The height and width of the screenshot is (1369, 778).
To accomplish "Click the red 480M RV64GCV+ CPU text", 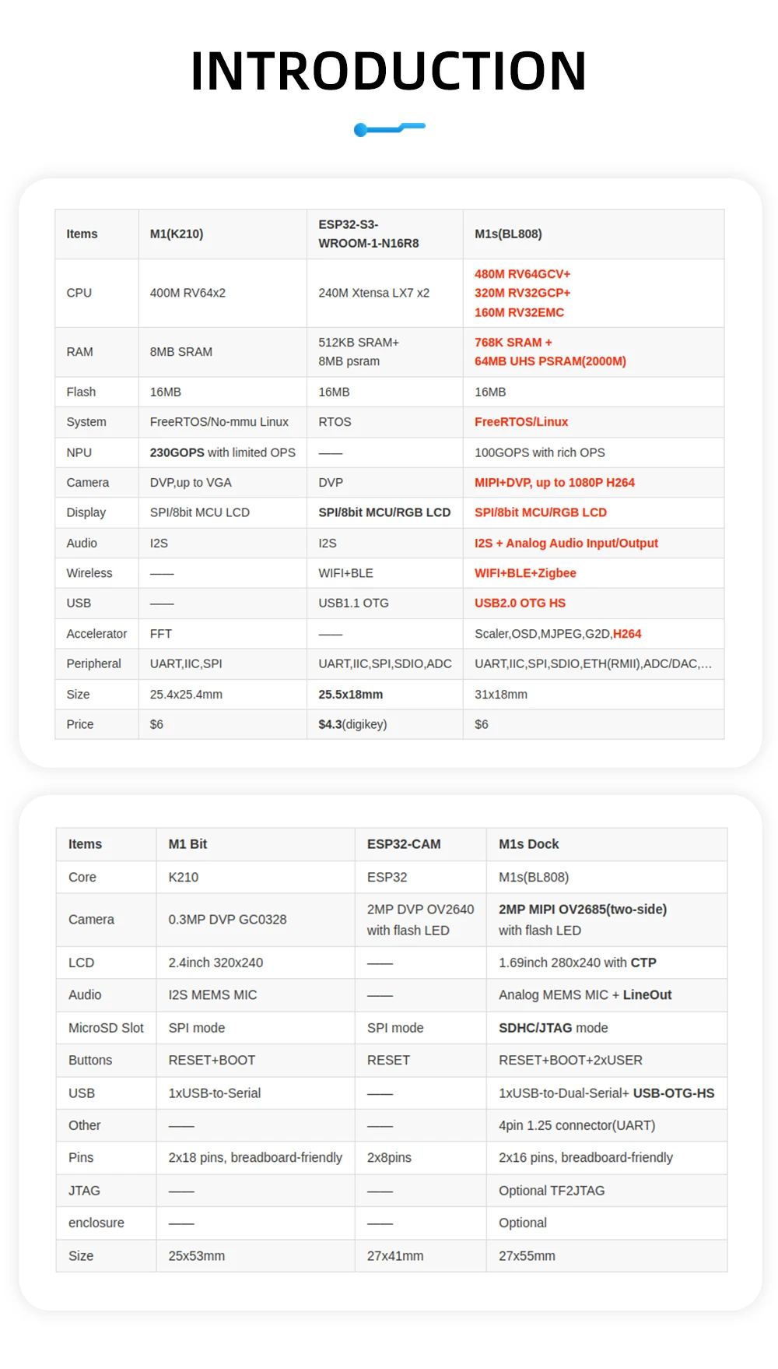I will (523, 274).
